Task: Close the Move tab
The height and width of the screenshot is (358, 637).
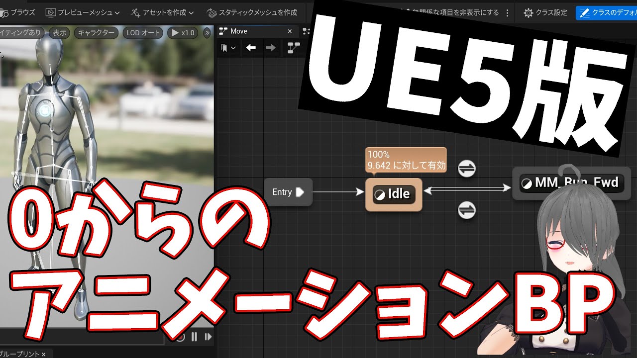Action: 290,31
